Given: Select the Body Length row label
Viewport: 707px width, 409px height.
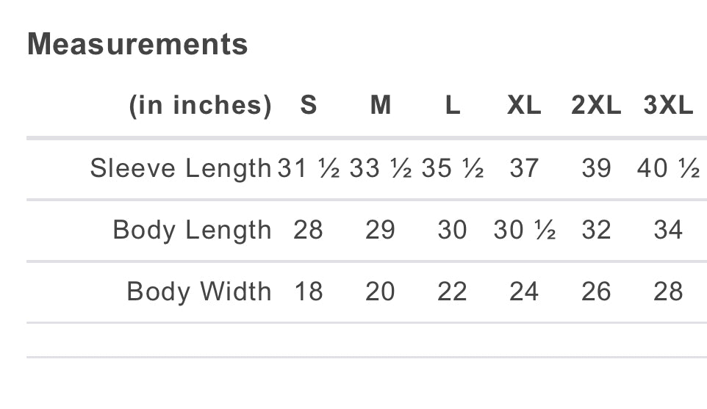Looking at the screenshot, I should click(192, 230).
